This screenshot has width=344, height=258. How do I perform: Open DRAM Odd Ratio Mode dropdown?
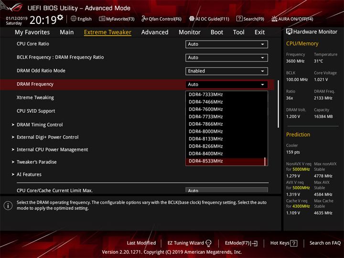click(226, 71)
